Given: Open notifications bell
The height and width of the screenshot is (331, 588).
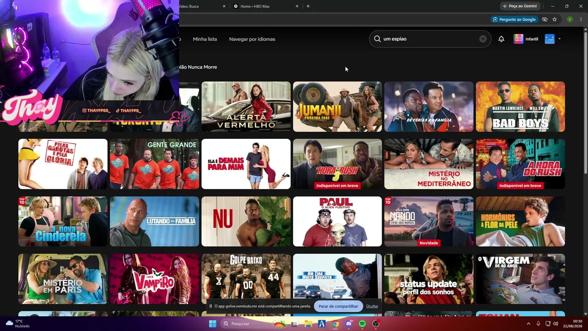Looking at the screenshot, I should click(501, 39).
